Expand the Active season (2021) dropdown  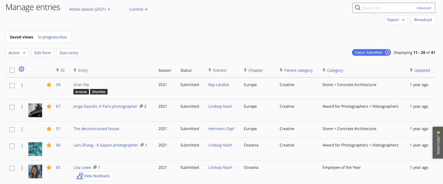[90, 9]
